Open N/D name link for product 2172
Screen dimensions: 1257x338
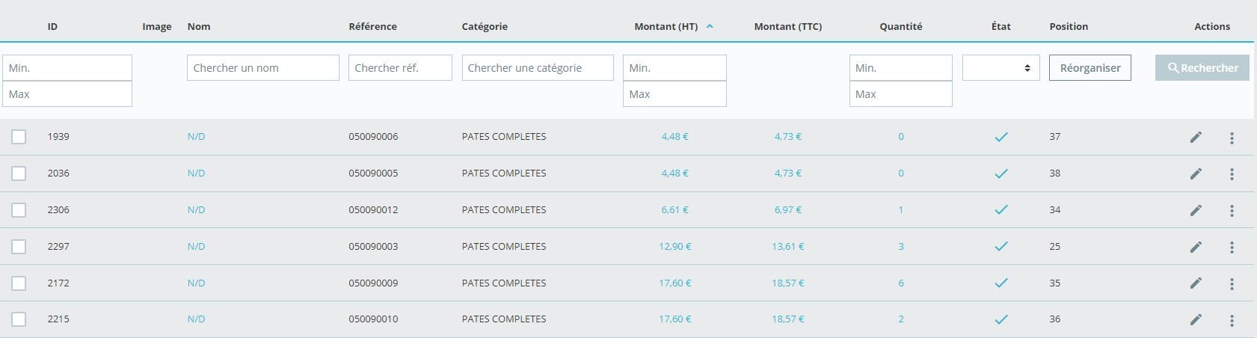[196, 283]
